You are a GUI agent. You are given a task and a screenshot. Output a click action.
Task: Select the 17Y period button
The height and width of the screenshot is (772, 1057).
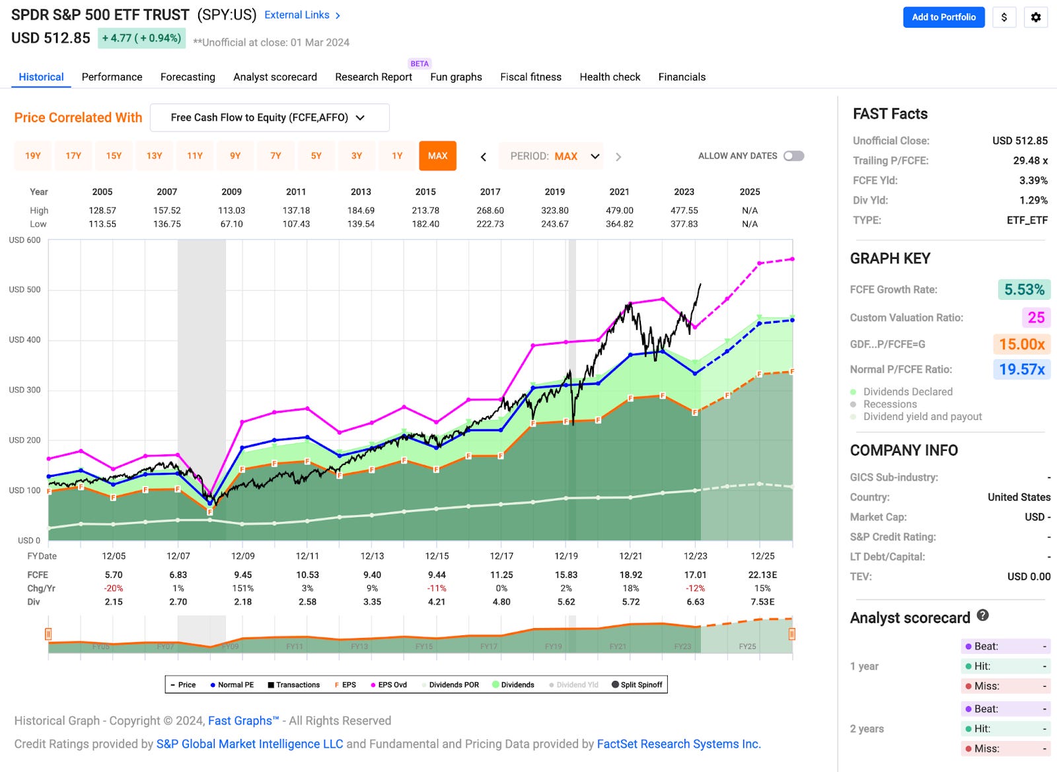[x=73, y=156]
